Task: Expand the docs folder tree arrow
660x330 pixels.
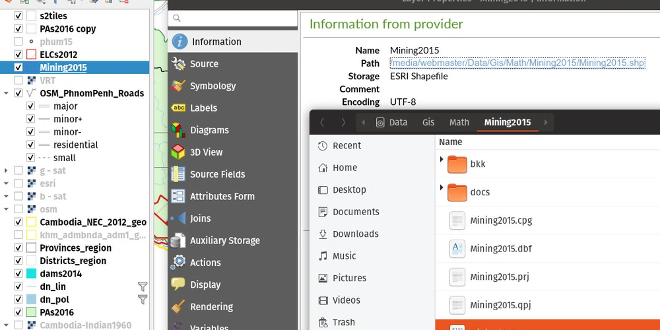Action: point(441,187)
